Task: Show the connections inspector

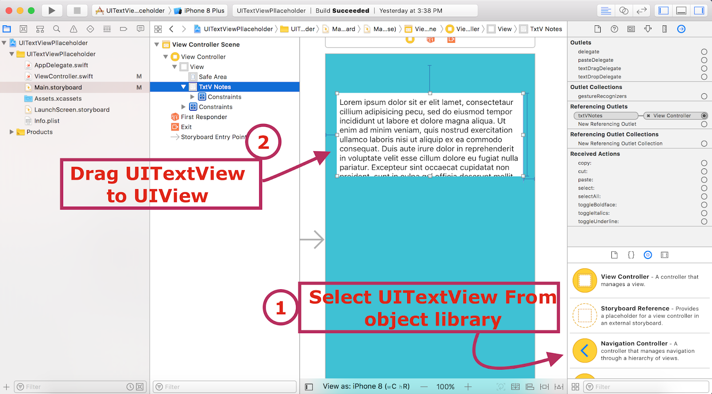Action: (x=681, y=29)
